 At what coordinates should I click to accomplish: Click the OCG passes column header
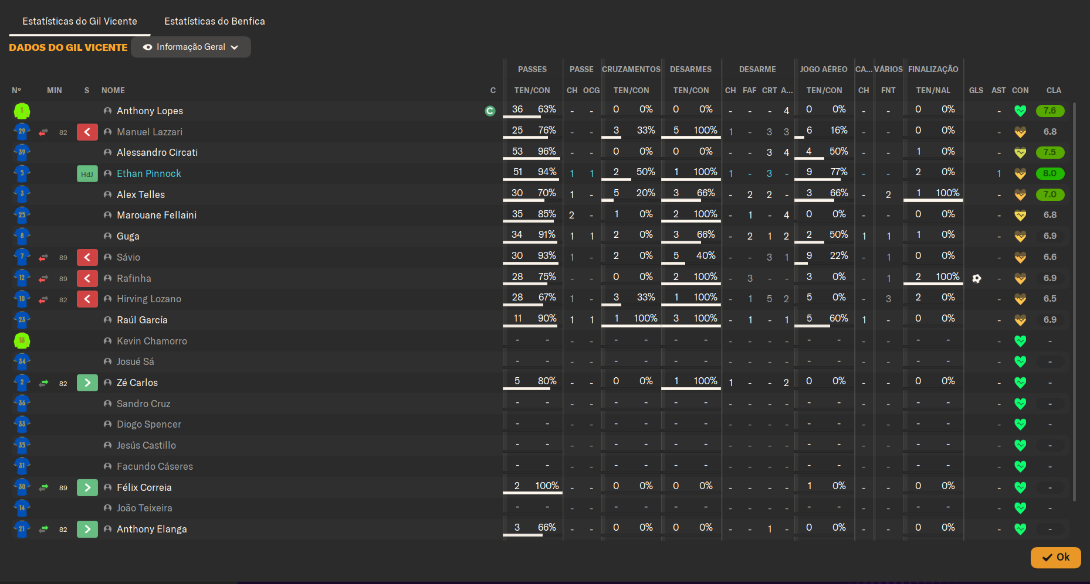(x=591, y=90)
